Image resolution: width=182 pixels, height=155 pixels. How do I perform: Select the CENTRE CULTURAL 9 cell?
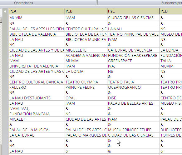click(x=86, y=29)
